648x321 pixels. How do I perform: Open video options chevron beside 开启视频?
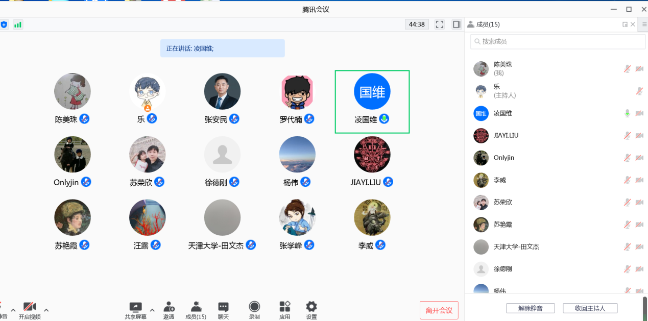coord(46,310)
